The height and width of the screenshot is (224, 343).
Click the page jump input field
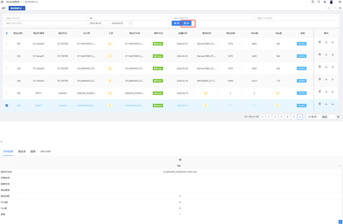coord(332,117)
